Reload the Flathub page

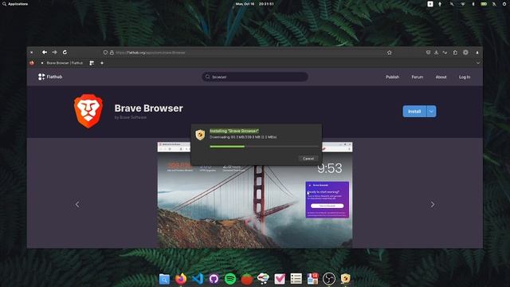(x=65, y=52)
